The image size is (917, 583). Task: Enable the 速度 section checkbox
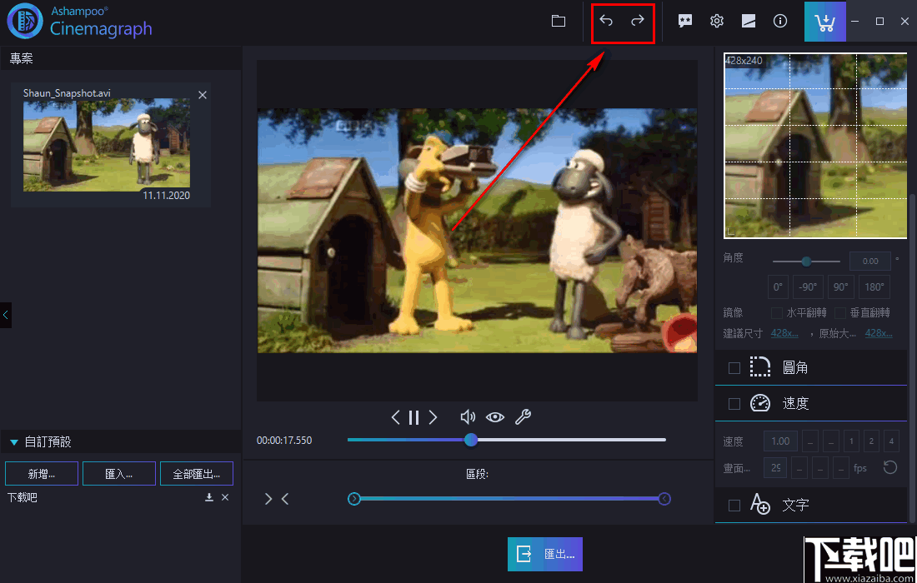click(734, 404)
